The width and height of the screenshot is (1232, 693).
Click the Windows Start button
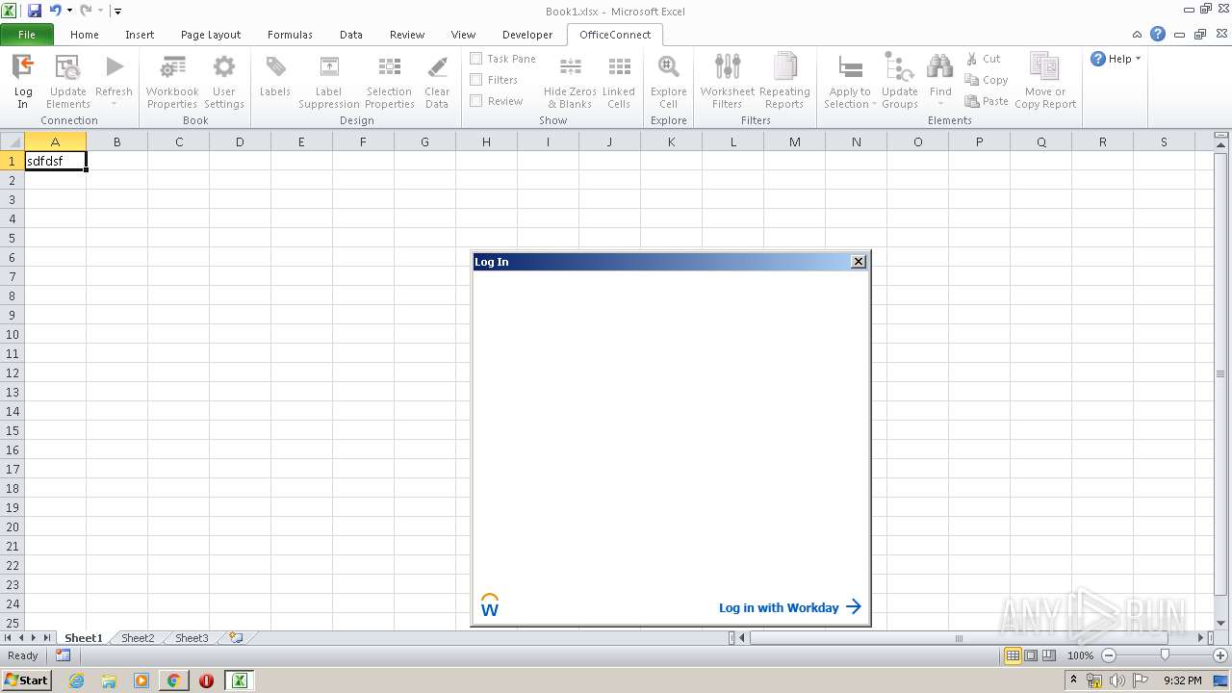26,680
